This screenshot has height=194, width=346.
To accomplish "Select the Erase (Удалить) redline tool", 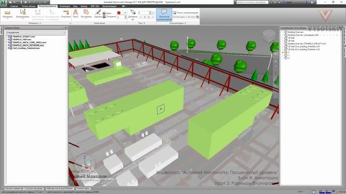I will [x=98, y=13].
